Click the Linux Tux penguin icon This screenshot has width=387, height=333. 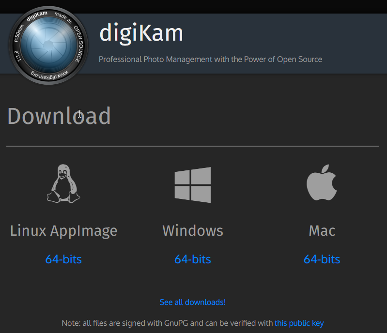click(63, 183)
